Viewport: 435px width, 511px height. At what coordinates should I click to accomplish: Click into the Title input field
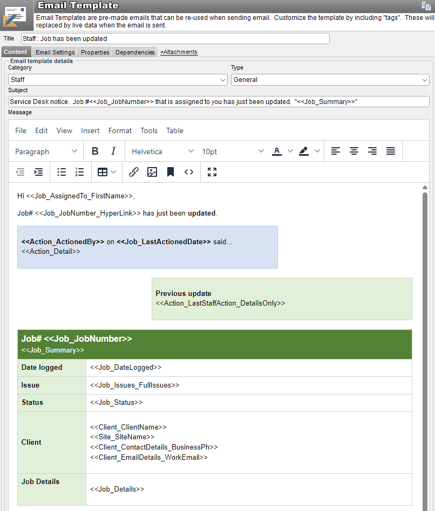point(175,38)
